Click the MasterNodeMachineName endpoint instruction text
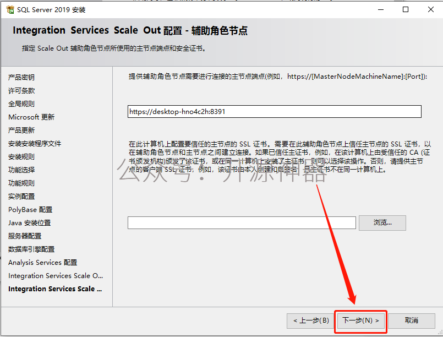Image resolution: width=443 pixels, height=337 pixels. pos(278,77)
